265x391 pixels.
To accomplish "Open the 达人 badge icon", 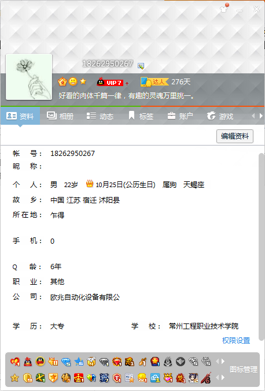I will [x=154, y=82].
